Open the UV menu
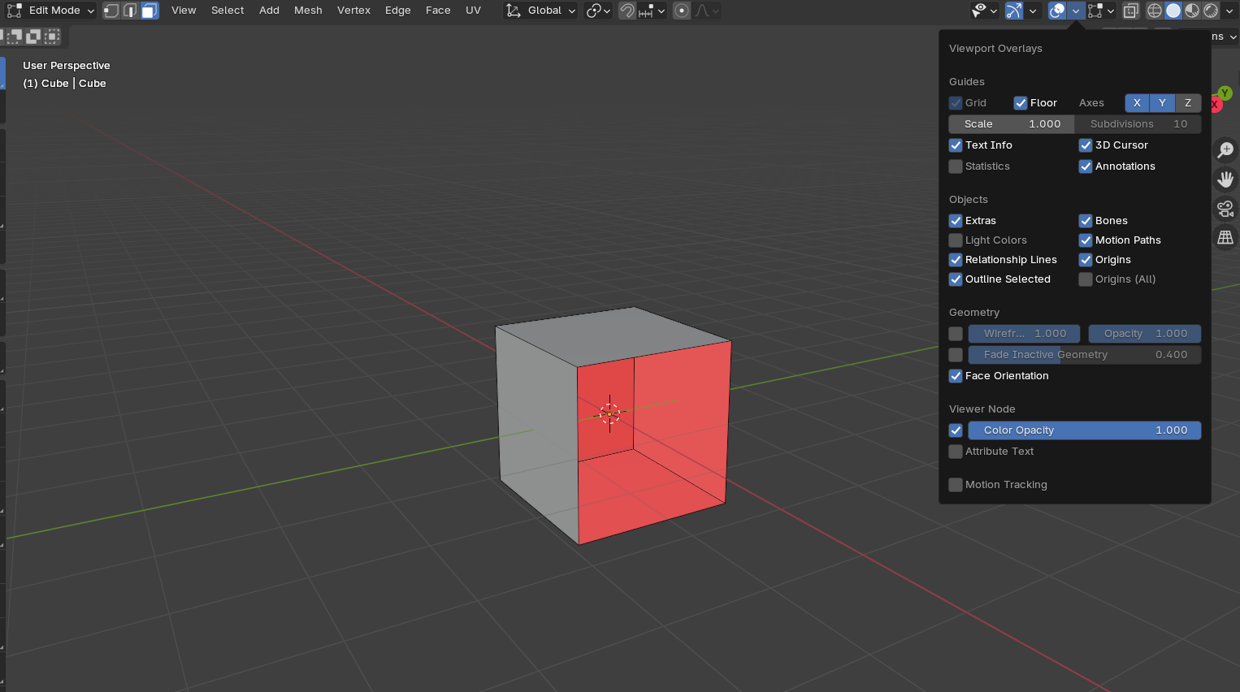 point(473,11)
